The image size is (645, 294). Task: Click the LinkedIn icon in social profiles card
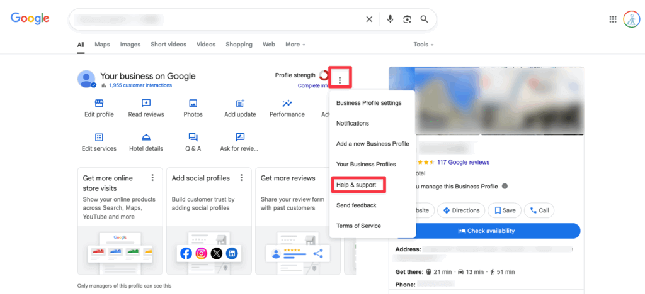232,253
